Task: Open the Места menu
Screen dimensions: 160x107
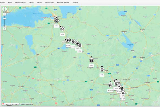Action: pyautogui.click(x=10, y=2)
